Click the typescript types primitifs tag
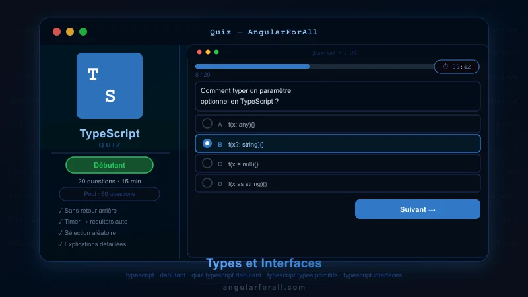Viewport: 528px width, 297px height. (x=302, y=275)
